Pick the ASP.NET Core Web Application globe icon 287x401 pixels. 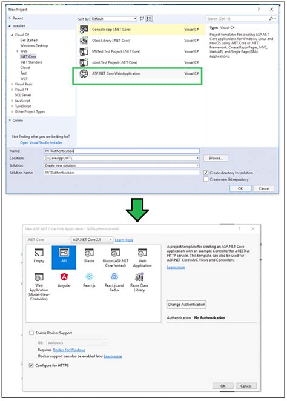coord(84,73)
